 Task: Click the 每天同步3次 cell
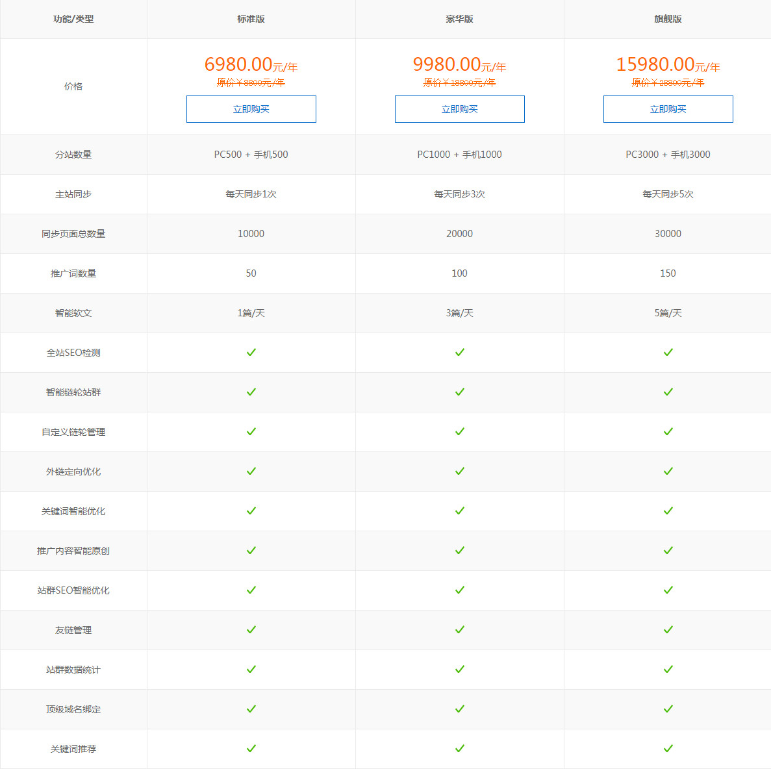pos(459,194)
